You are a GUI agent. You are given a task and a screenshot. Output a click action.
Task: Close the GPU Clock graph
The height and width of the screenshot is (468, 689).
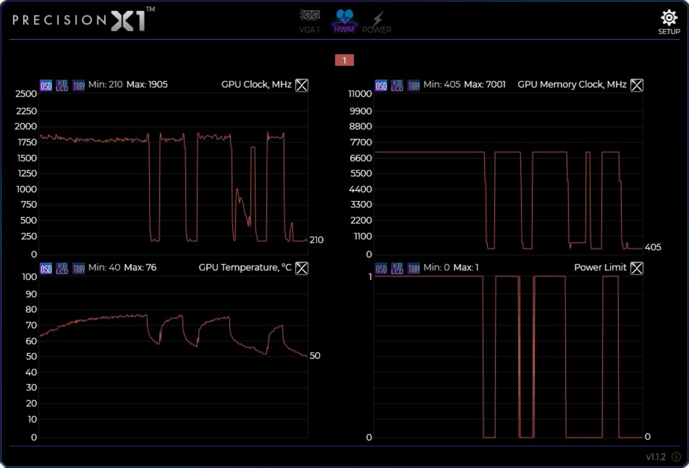(x=302, y=85)
